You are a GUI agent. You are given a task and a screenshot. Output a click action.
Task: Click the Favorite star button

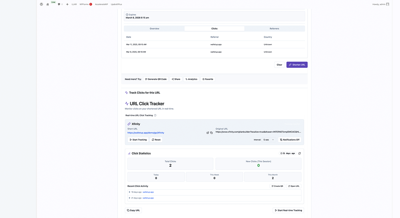click(x=208, y=79)
